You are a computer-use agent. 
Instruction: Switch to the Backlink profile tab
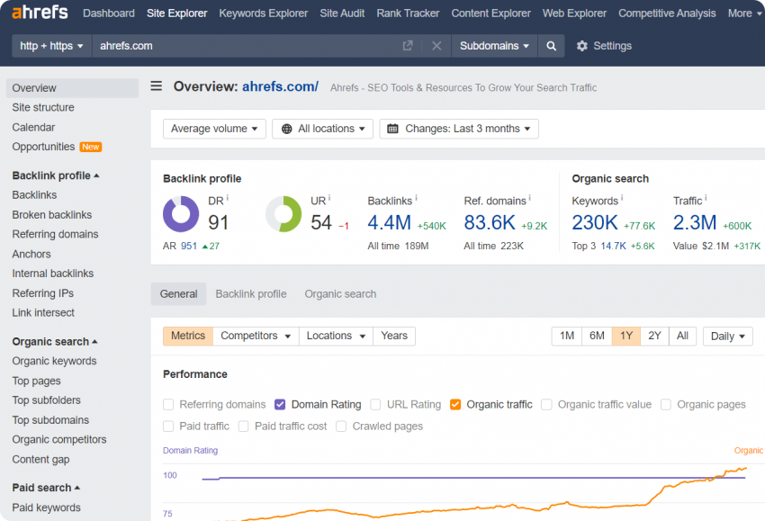pos(251,294)
